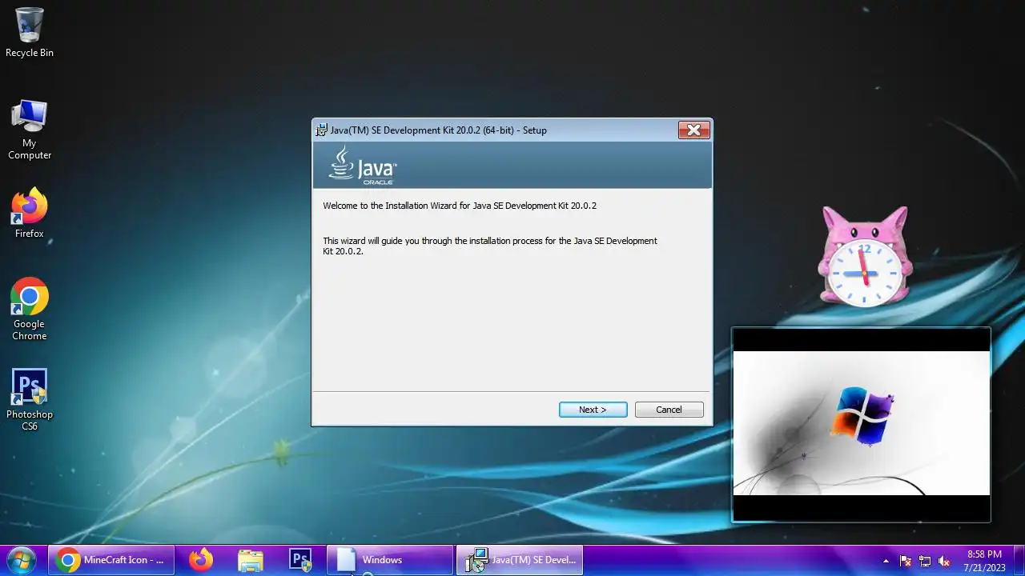Switch to the MineCraft Icon Chrome taskbar window
This screenshot has height=576, width=1025.
(x=111, y=560)
